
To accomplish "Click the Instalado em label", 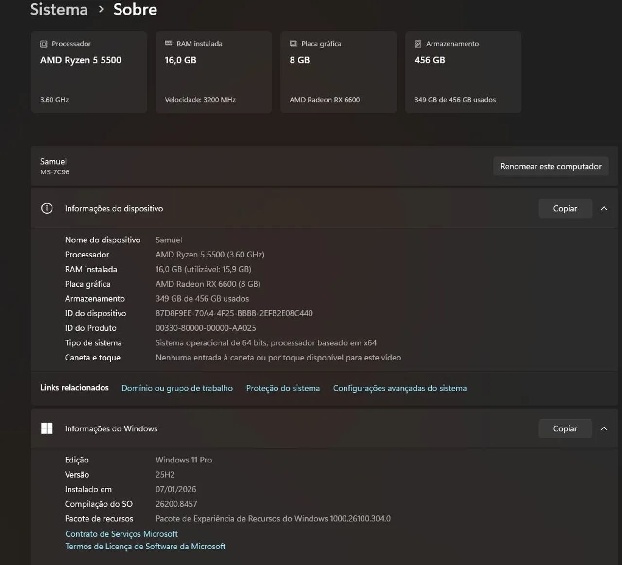I will [88, 489].
